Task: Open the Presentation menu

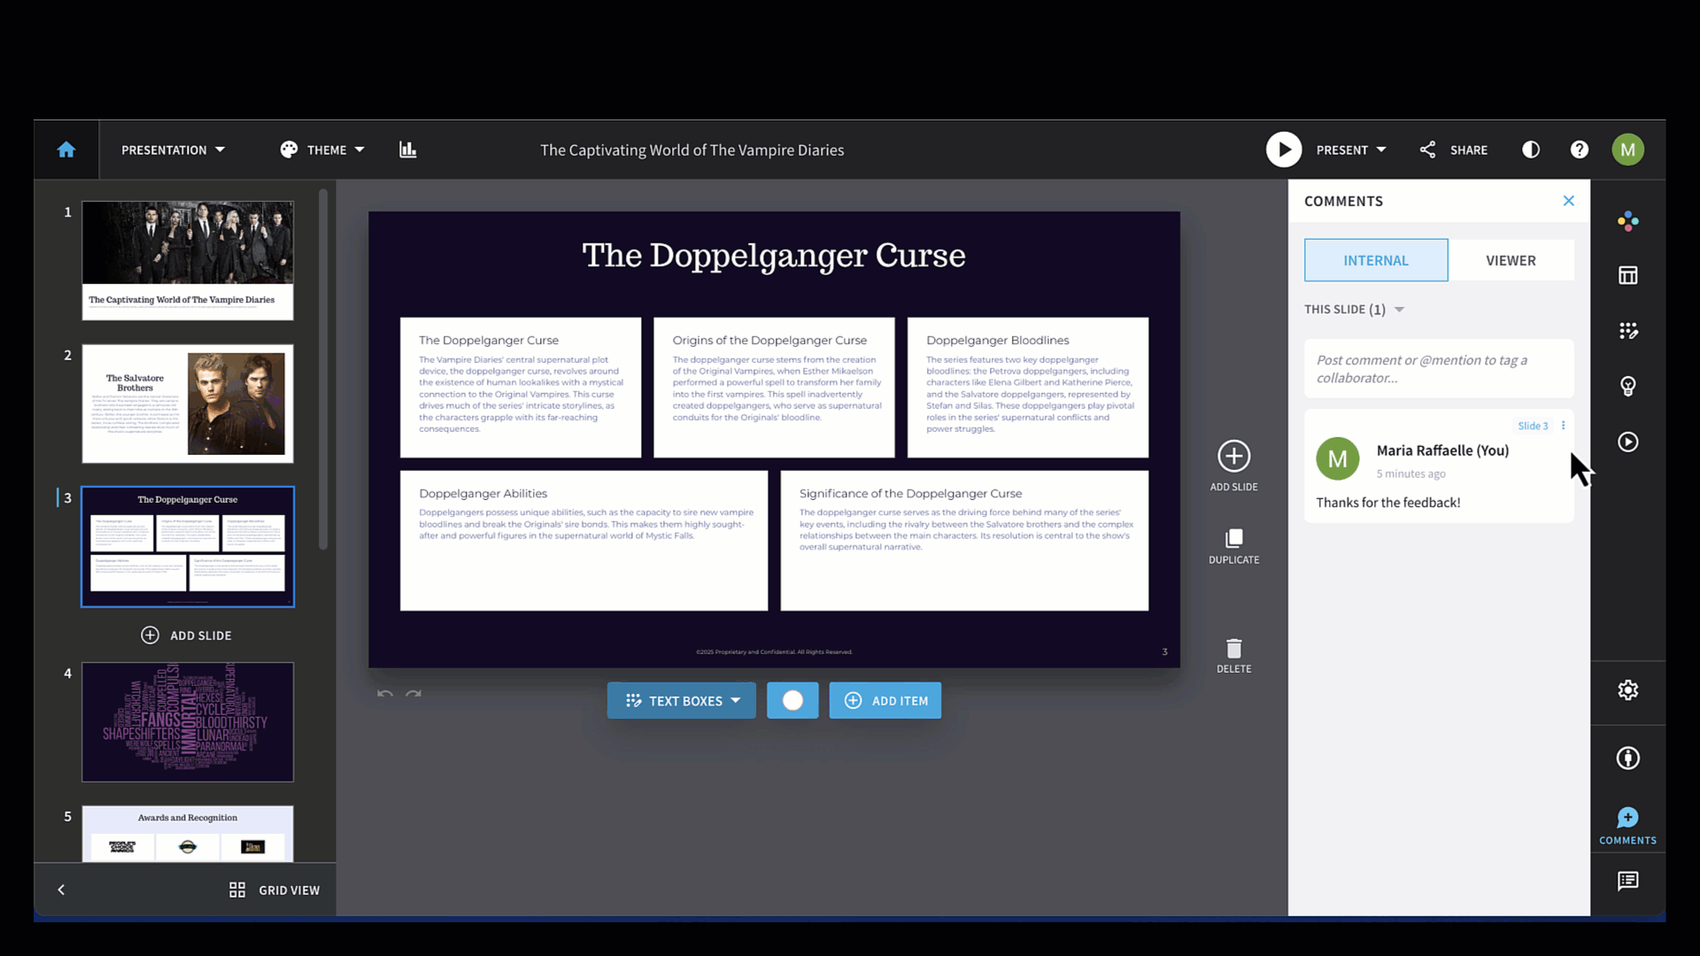Action: 174,150
